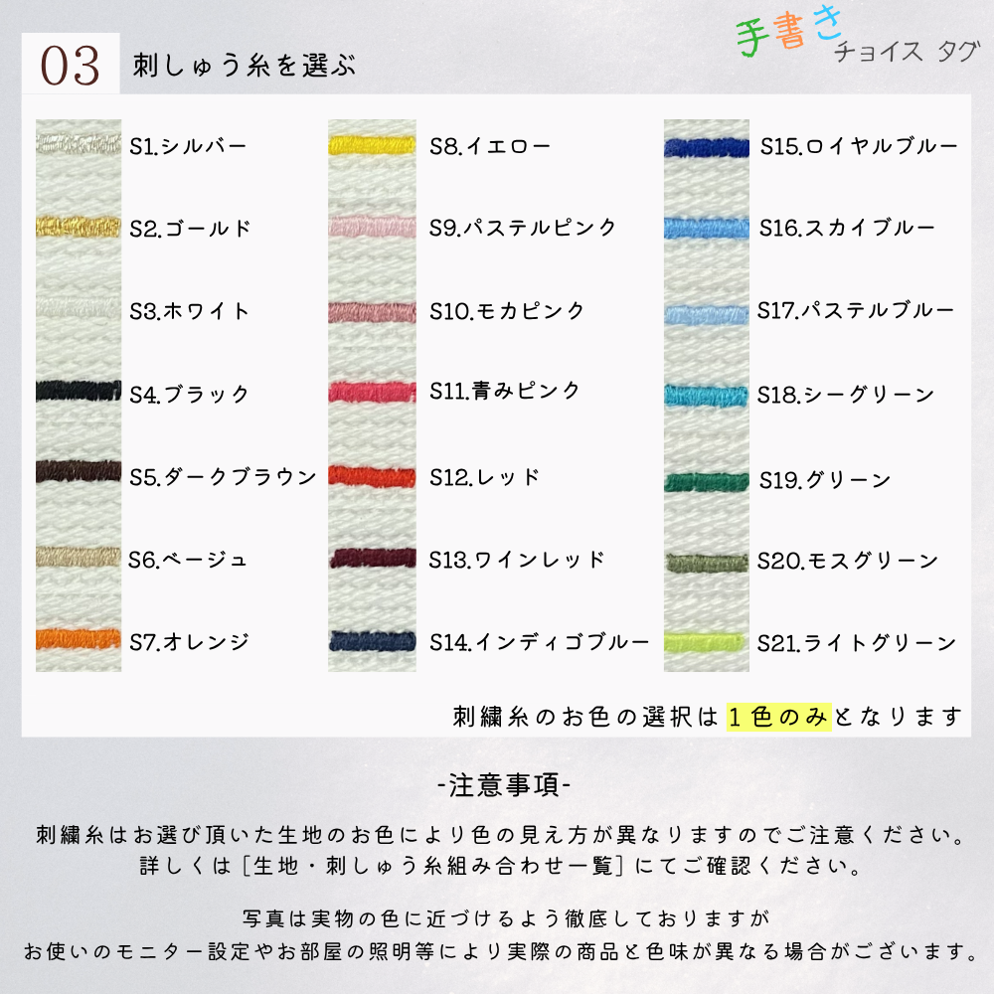This screenshot has width=994, height=994.
Task: Select the S16.スカイブルー label
Action: (847, 228)
